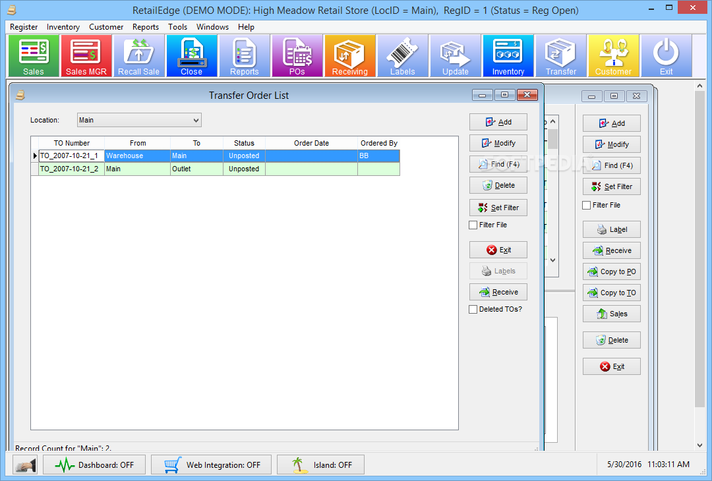
Task: Click the fingerprint scanner icon in status bar
Action: click(x=25, y=465)
